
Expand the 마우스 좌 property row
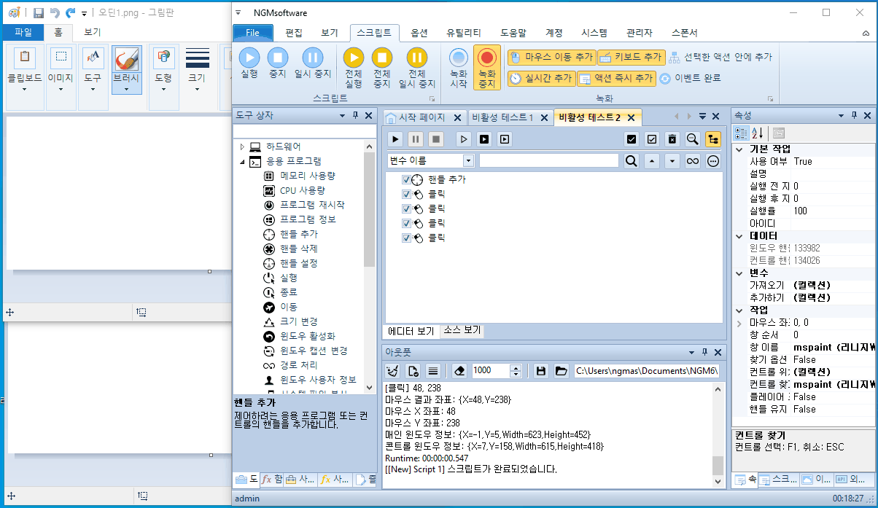pos(739,322)
